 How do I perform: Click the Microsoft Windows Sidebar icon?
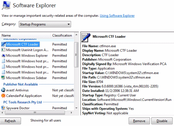[3, 78]
